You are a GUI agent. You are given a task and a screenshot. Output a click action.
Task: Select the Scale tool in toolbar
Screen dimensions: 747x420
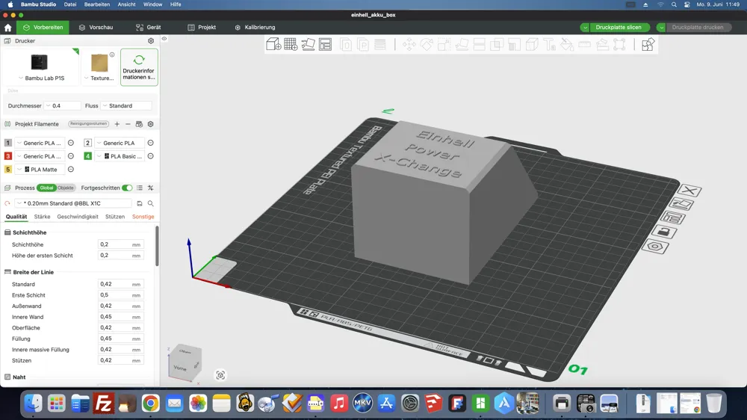444,44
